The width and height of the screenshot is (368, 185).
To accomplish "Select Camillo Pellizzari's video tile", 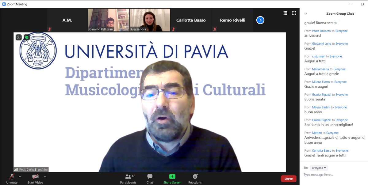I will (x=108, y=20).
